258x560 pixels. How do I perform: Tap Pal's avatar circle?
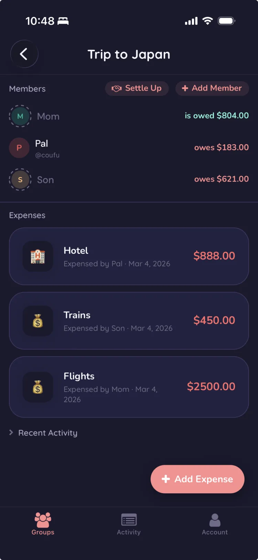coord(19,148)
